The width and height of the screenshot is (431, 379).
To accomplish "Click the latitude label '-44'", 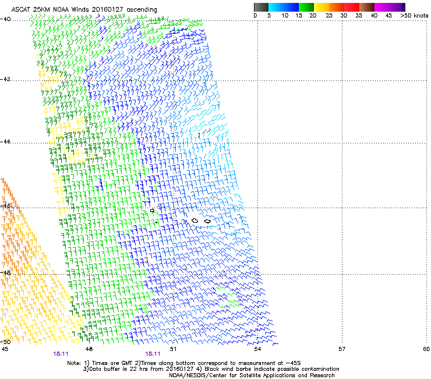I will [5, 142].
